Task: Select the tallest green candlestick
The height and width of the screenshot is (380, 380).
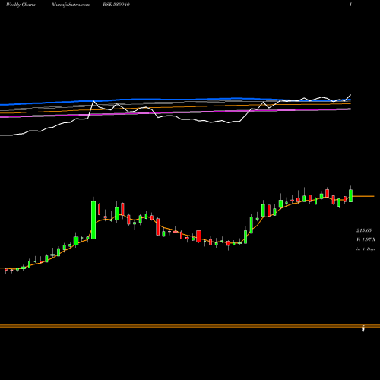Action: 93,220
